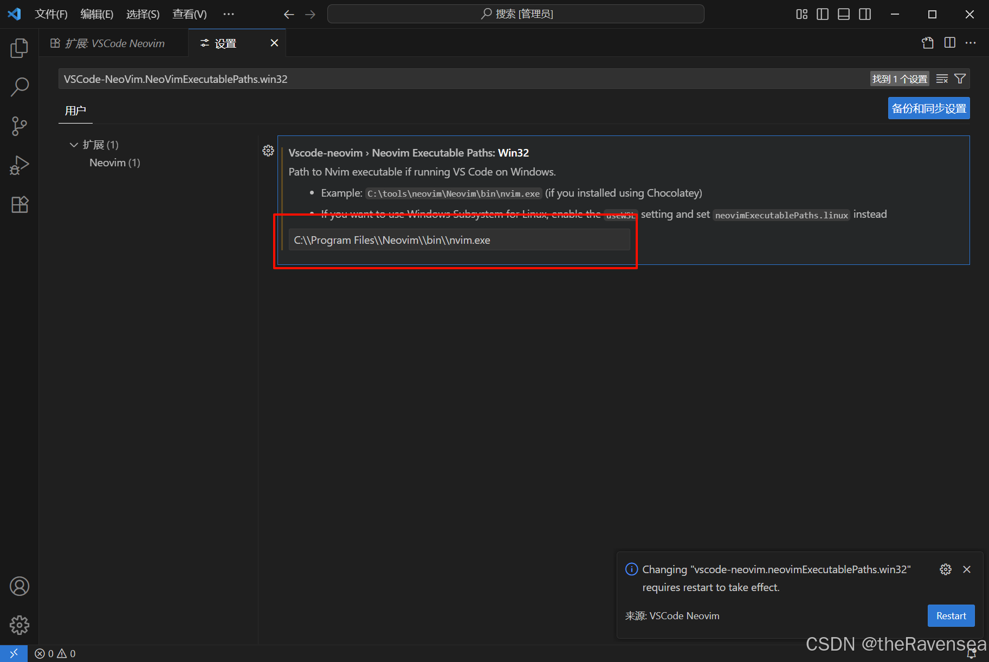Click the 备份和同步设置 button
This screenshot has width=989, height=662.
point(929,108)
